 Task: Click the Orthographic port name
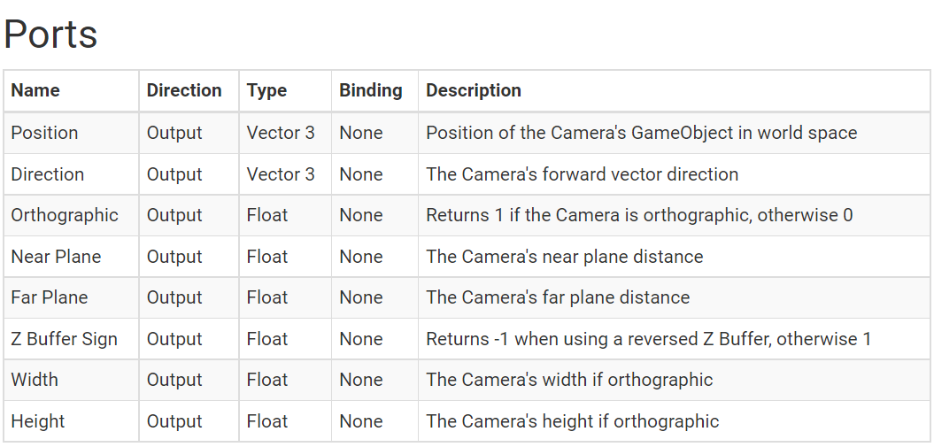click(65, 215)
